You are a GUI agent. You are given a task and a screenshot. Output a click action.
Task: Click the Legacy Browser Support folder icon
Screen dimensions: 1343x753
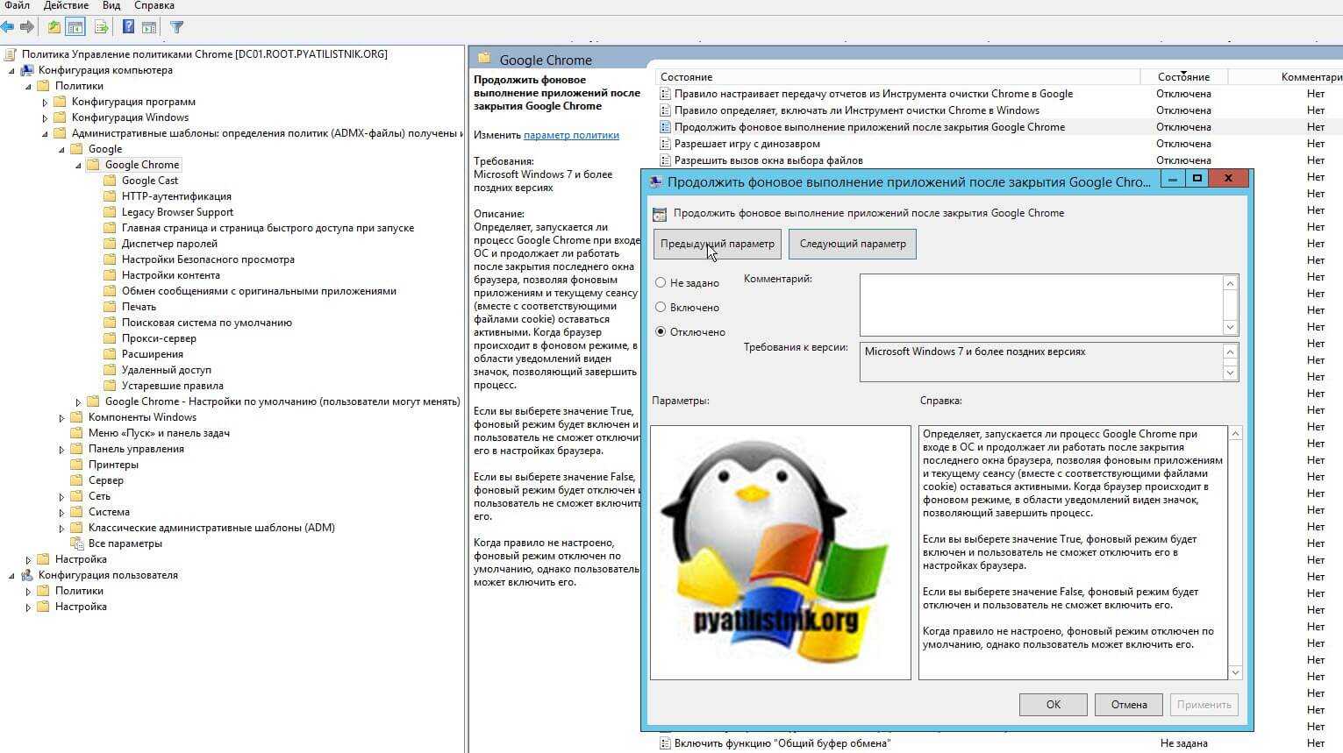pyautogui.click(x=110, y=212)
